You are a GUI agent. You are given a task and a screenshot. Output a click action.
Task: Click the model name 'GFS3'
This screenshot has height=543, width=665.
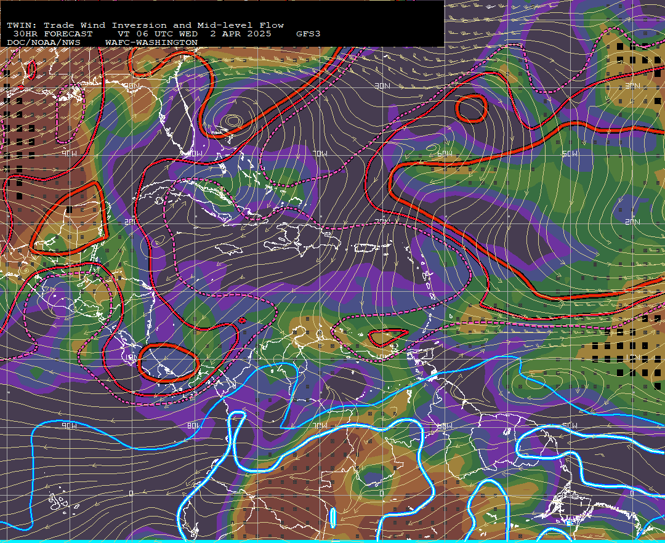click(308, 34)
